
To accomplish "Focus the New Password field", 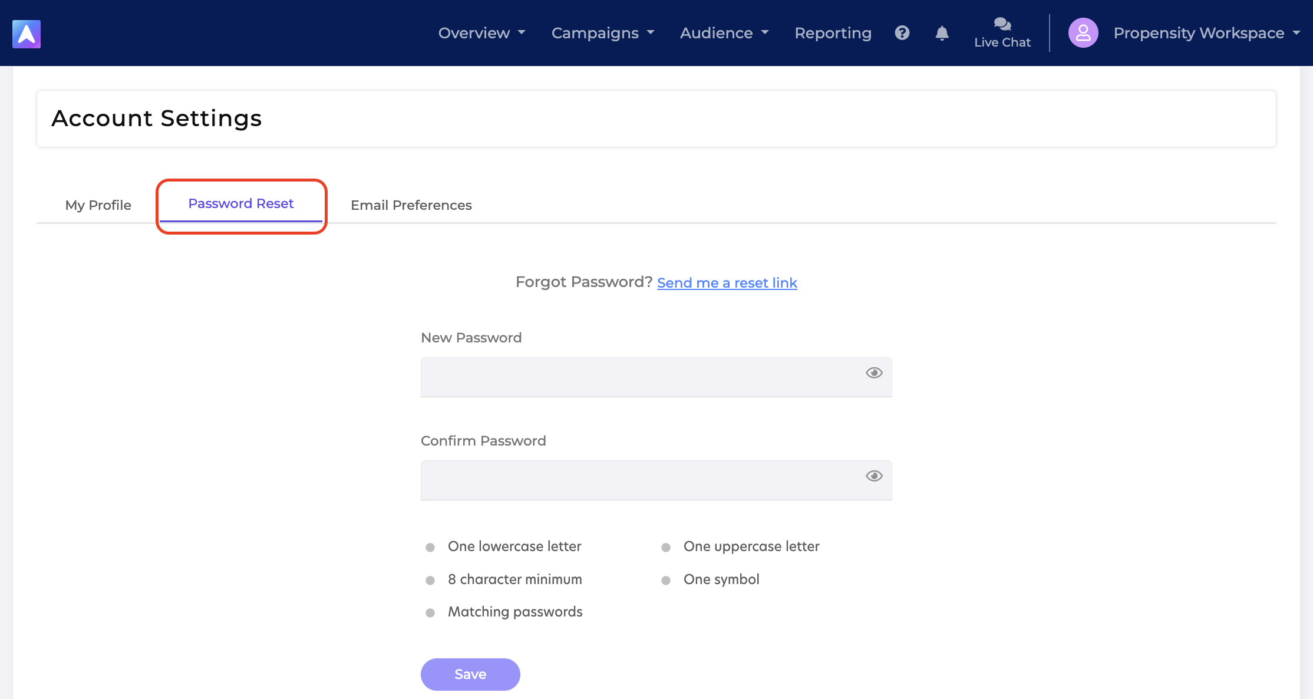I will click(656, 377).
